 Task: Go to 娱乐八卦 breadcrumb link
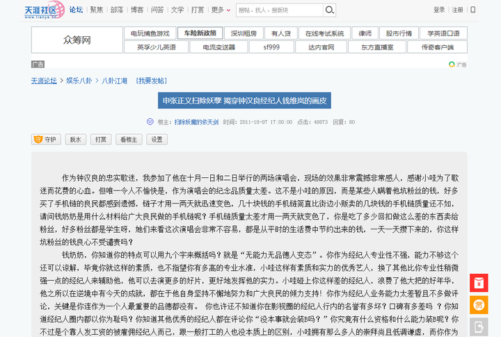(x=79, y=81)
